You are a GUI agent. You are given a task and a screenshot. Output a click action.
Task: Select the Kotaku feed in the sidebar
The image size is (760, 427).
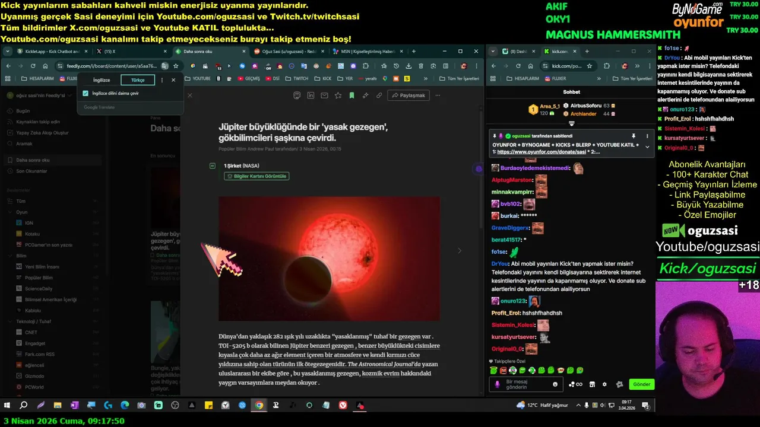click(x=33, y=234)
